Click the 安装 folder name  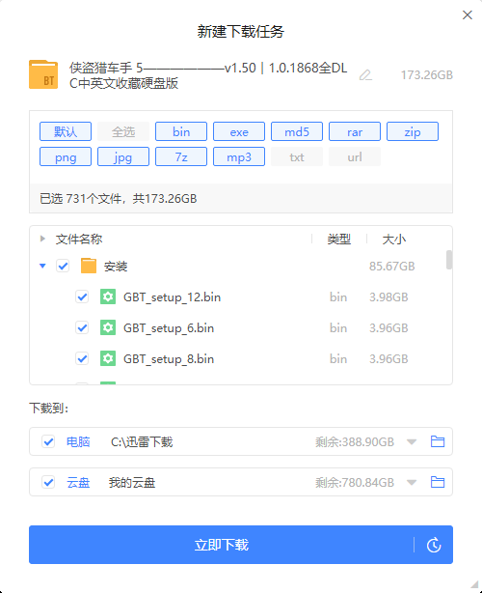click(116, 267)
